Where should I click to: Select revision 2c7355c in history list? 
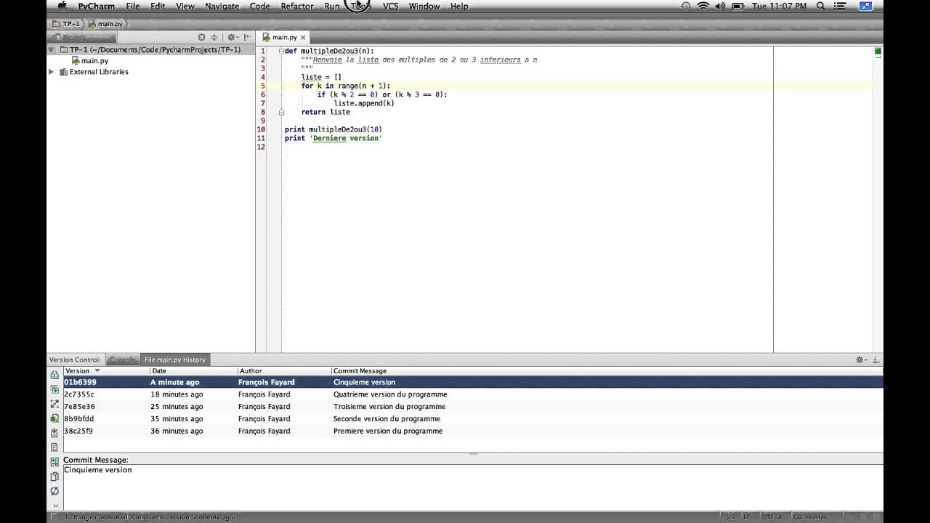click(x=473, y=394)
